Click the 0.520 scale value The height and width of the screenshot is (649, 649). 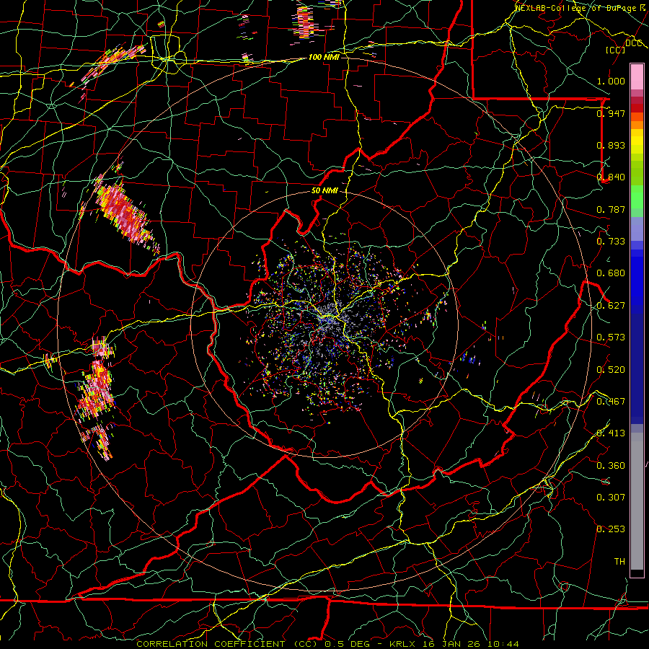coord(611,370)
